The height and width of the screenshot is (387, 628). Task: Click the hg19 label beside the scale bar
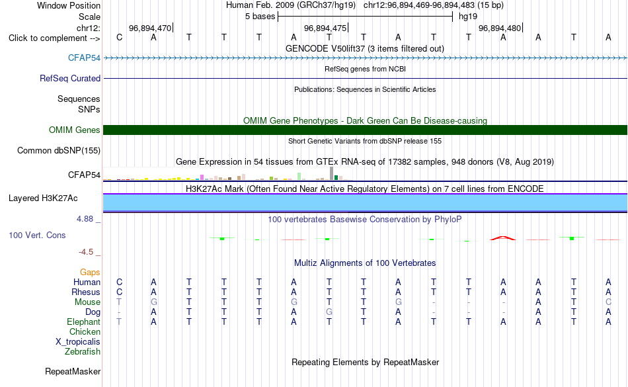tap(468, 17)
